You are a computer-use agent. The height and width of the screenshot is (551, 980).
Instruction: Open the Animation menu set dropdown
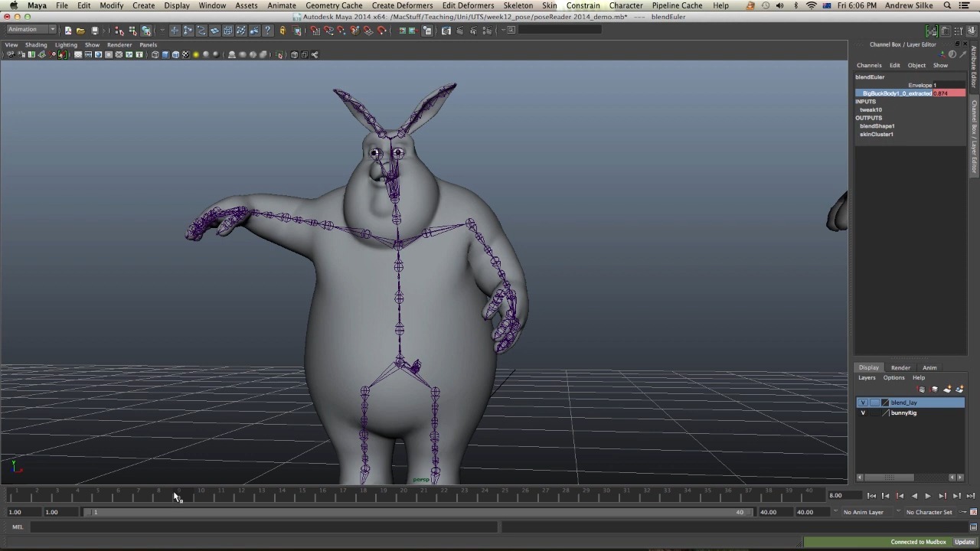(x=31, y=30)
